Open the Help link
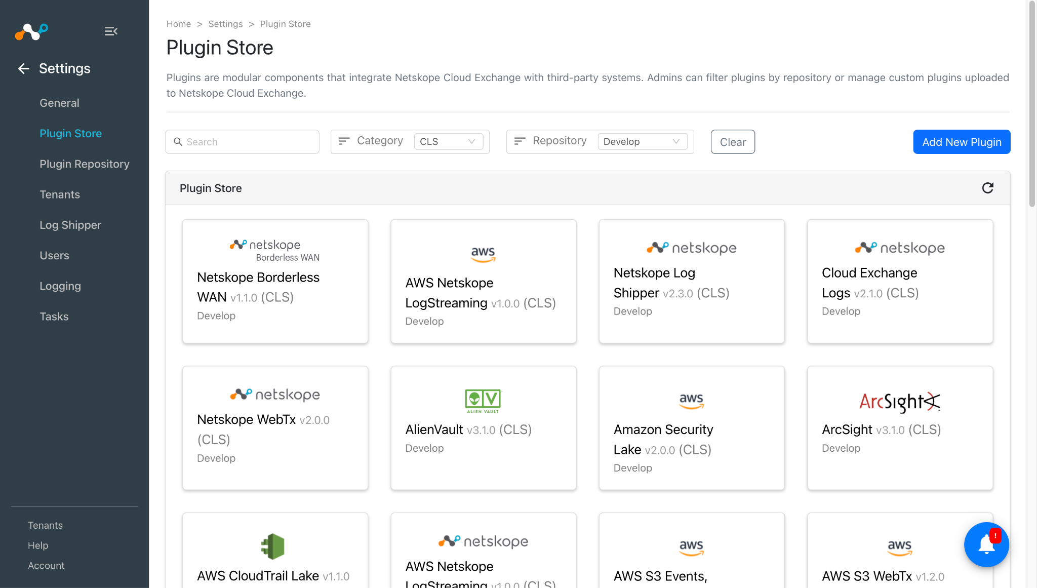Screen dimensions: 1037x588 coord(38,545)
